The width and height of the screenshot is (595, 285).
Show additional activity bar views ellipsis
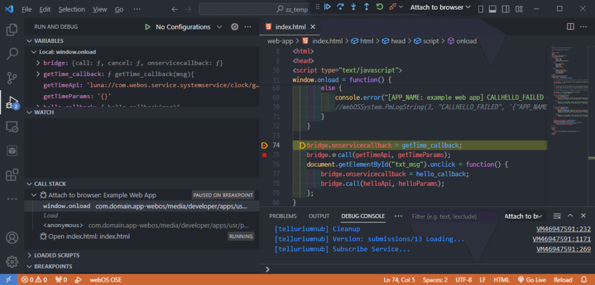click(x=12, y=199)
